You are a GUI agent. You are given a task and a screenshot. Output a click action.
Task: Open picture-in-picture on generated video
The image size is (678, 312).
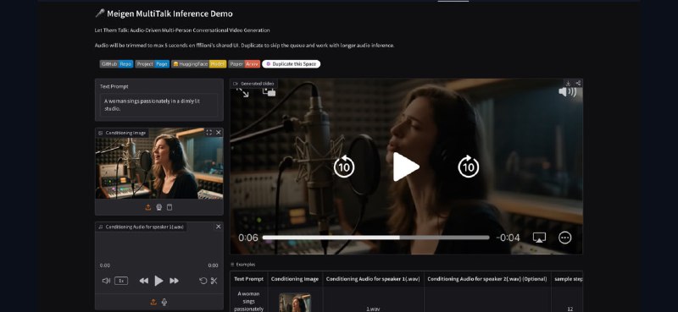(x=269, y=91)
